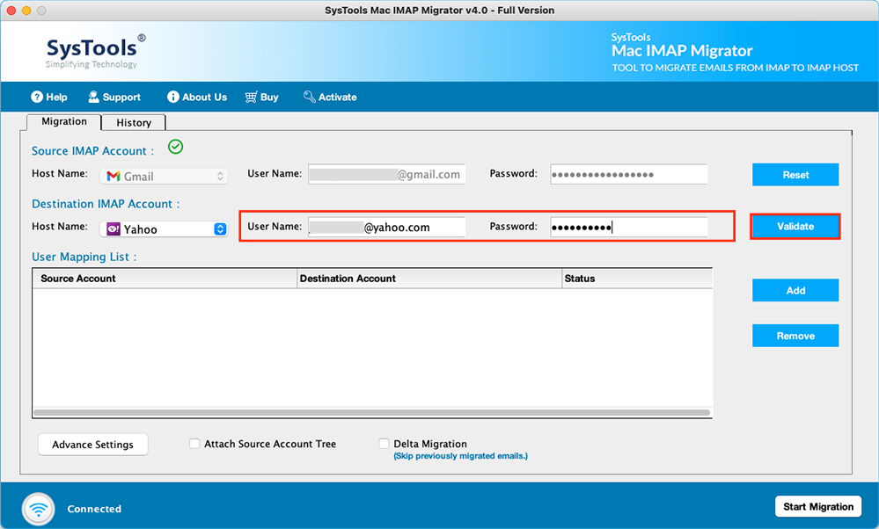879x529 pixels.
Task: Enable Attach Source Account Tree checkbox
Action: (194, 444)
